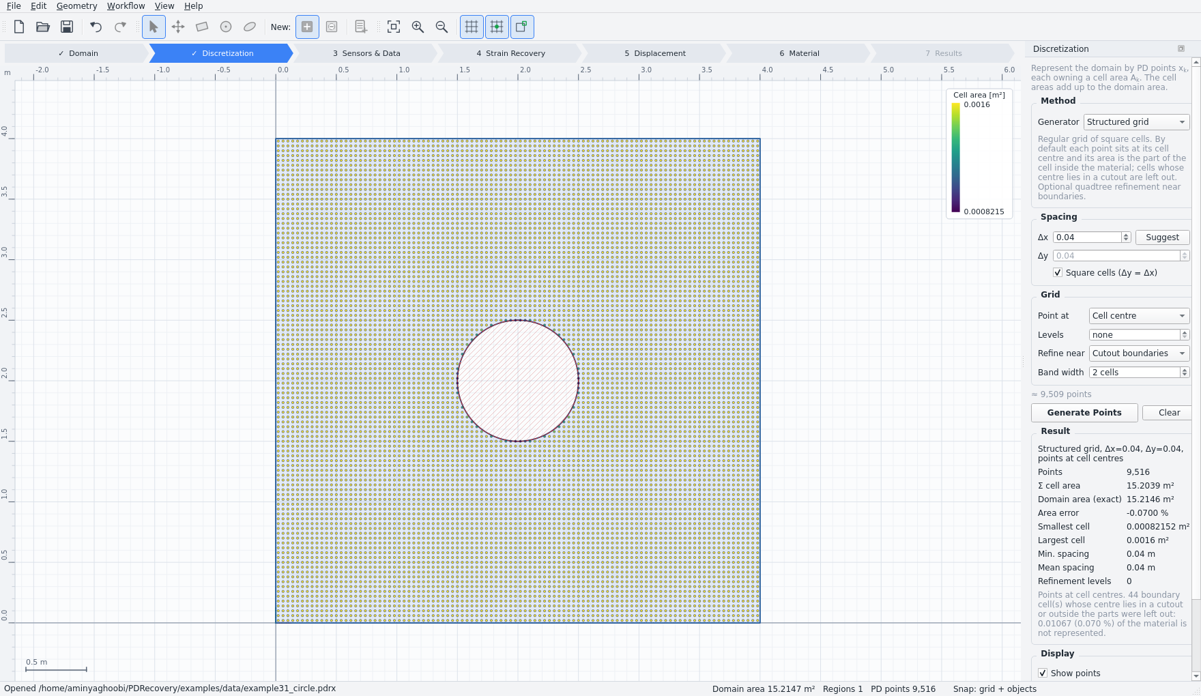Click the Generate Points button
The image size is (1201, 696).
pyautogui.click(x=1084, y=412)
